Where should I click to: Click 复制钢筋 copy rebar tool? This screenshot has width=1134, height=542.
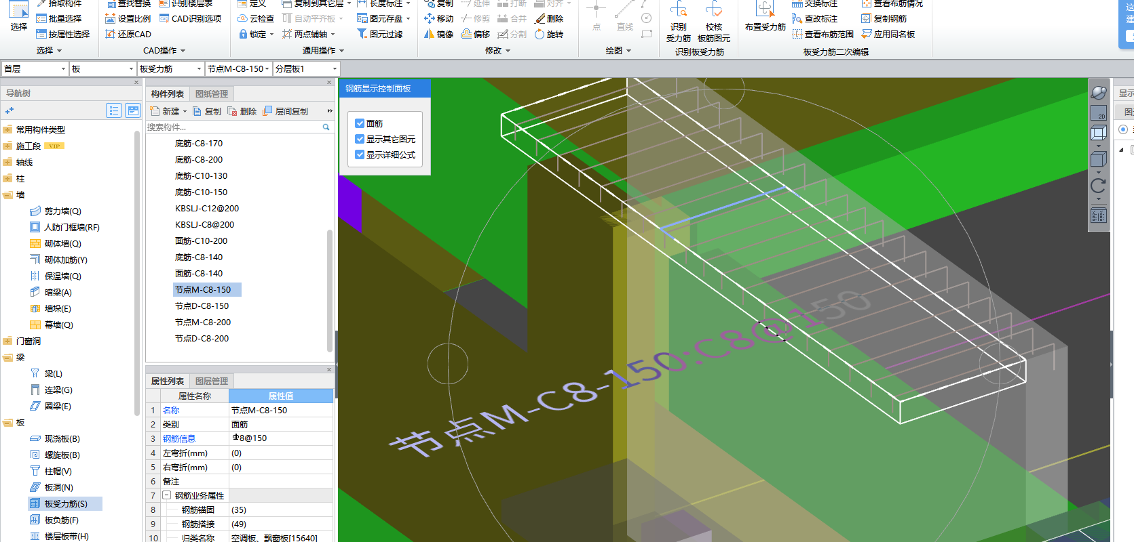click(x=884, y=19)
